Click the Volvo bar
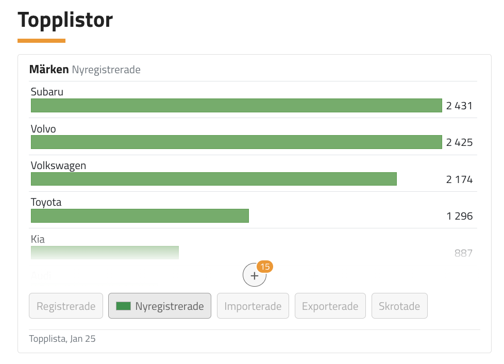 [x=236, y=142]
